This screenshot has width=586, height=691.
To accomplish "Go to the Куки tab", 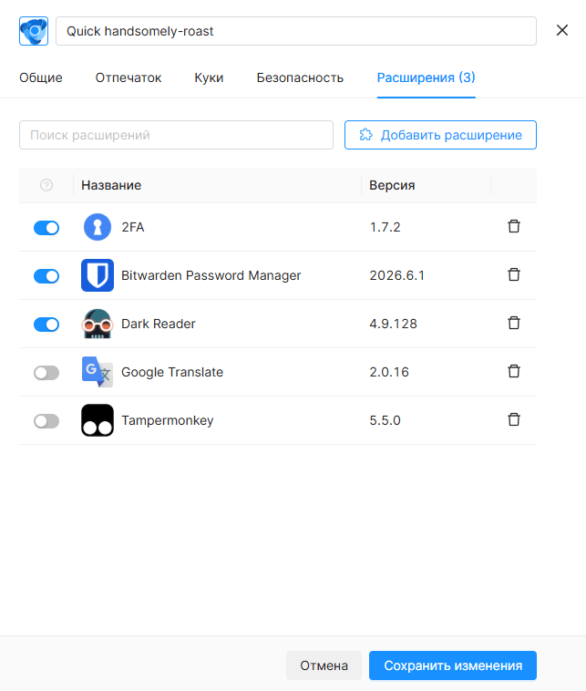I will coord(209,77).
